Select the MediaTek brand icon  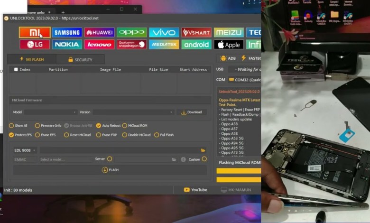point(164,45)
